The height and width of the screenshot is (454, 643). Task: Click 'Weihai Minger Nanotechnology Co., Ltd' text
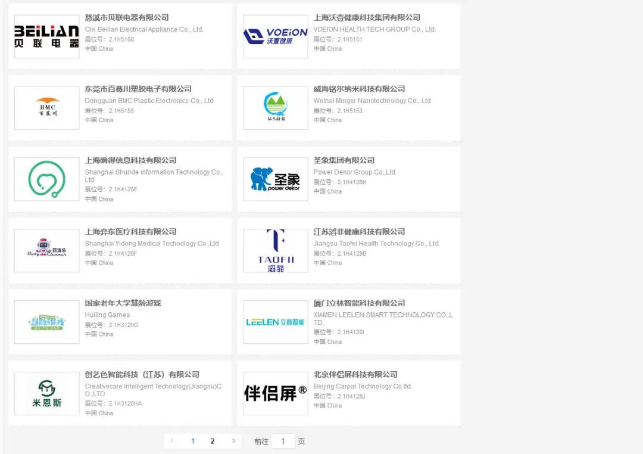pyautogui.click(x=372, y=101)
